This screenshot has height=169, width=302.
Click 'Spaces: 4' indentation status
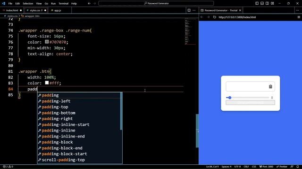click(x=226, y=167)
